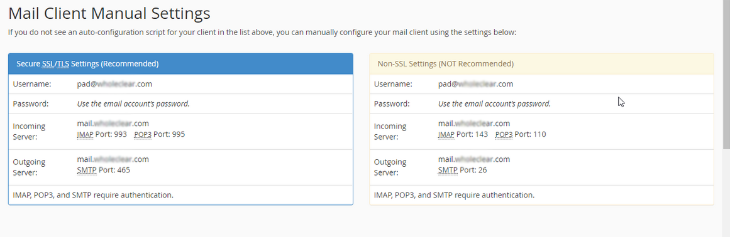
Task: Click the Mail Client Manual Settings heading
Action: pyautogui.click(x=109, y=13)
